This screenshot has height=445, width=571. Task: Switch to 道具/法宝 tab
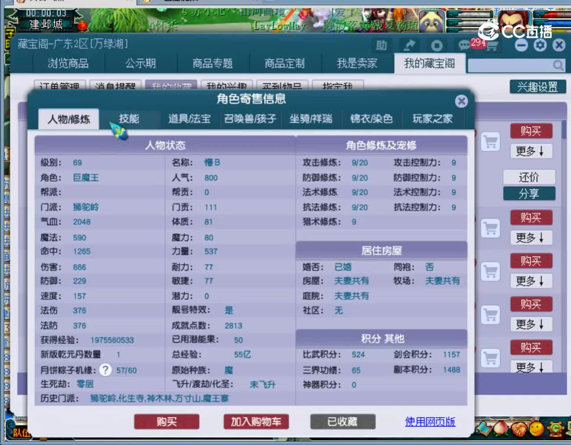click(189, 119)
